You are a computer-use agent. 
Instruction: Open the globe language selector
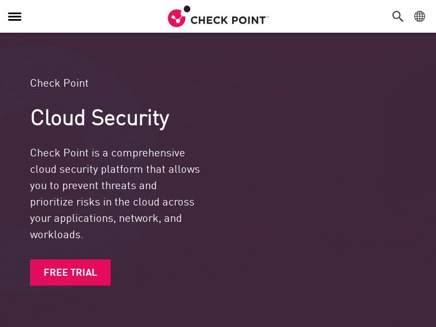coord(420,16)
